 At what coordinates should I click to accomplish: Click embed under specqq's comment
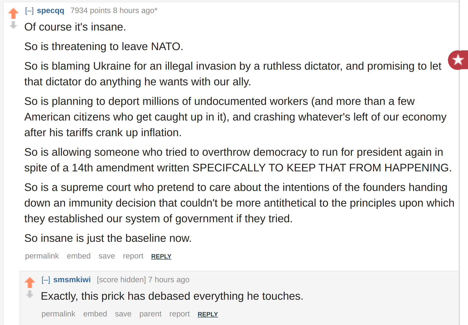[x=79, y=256]
